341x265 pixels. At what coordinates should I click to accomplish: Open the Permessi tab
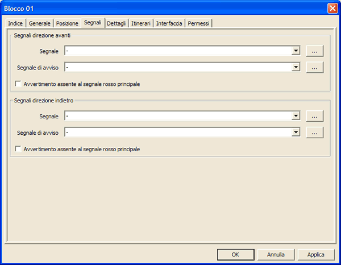coord(198,23)
